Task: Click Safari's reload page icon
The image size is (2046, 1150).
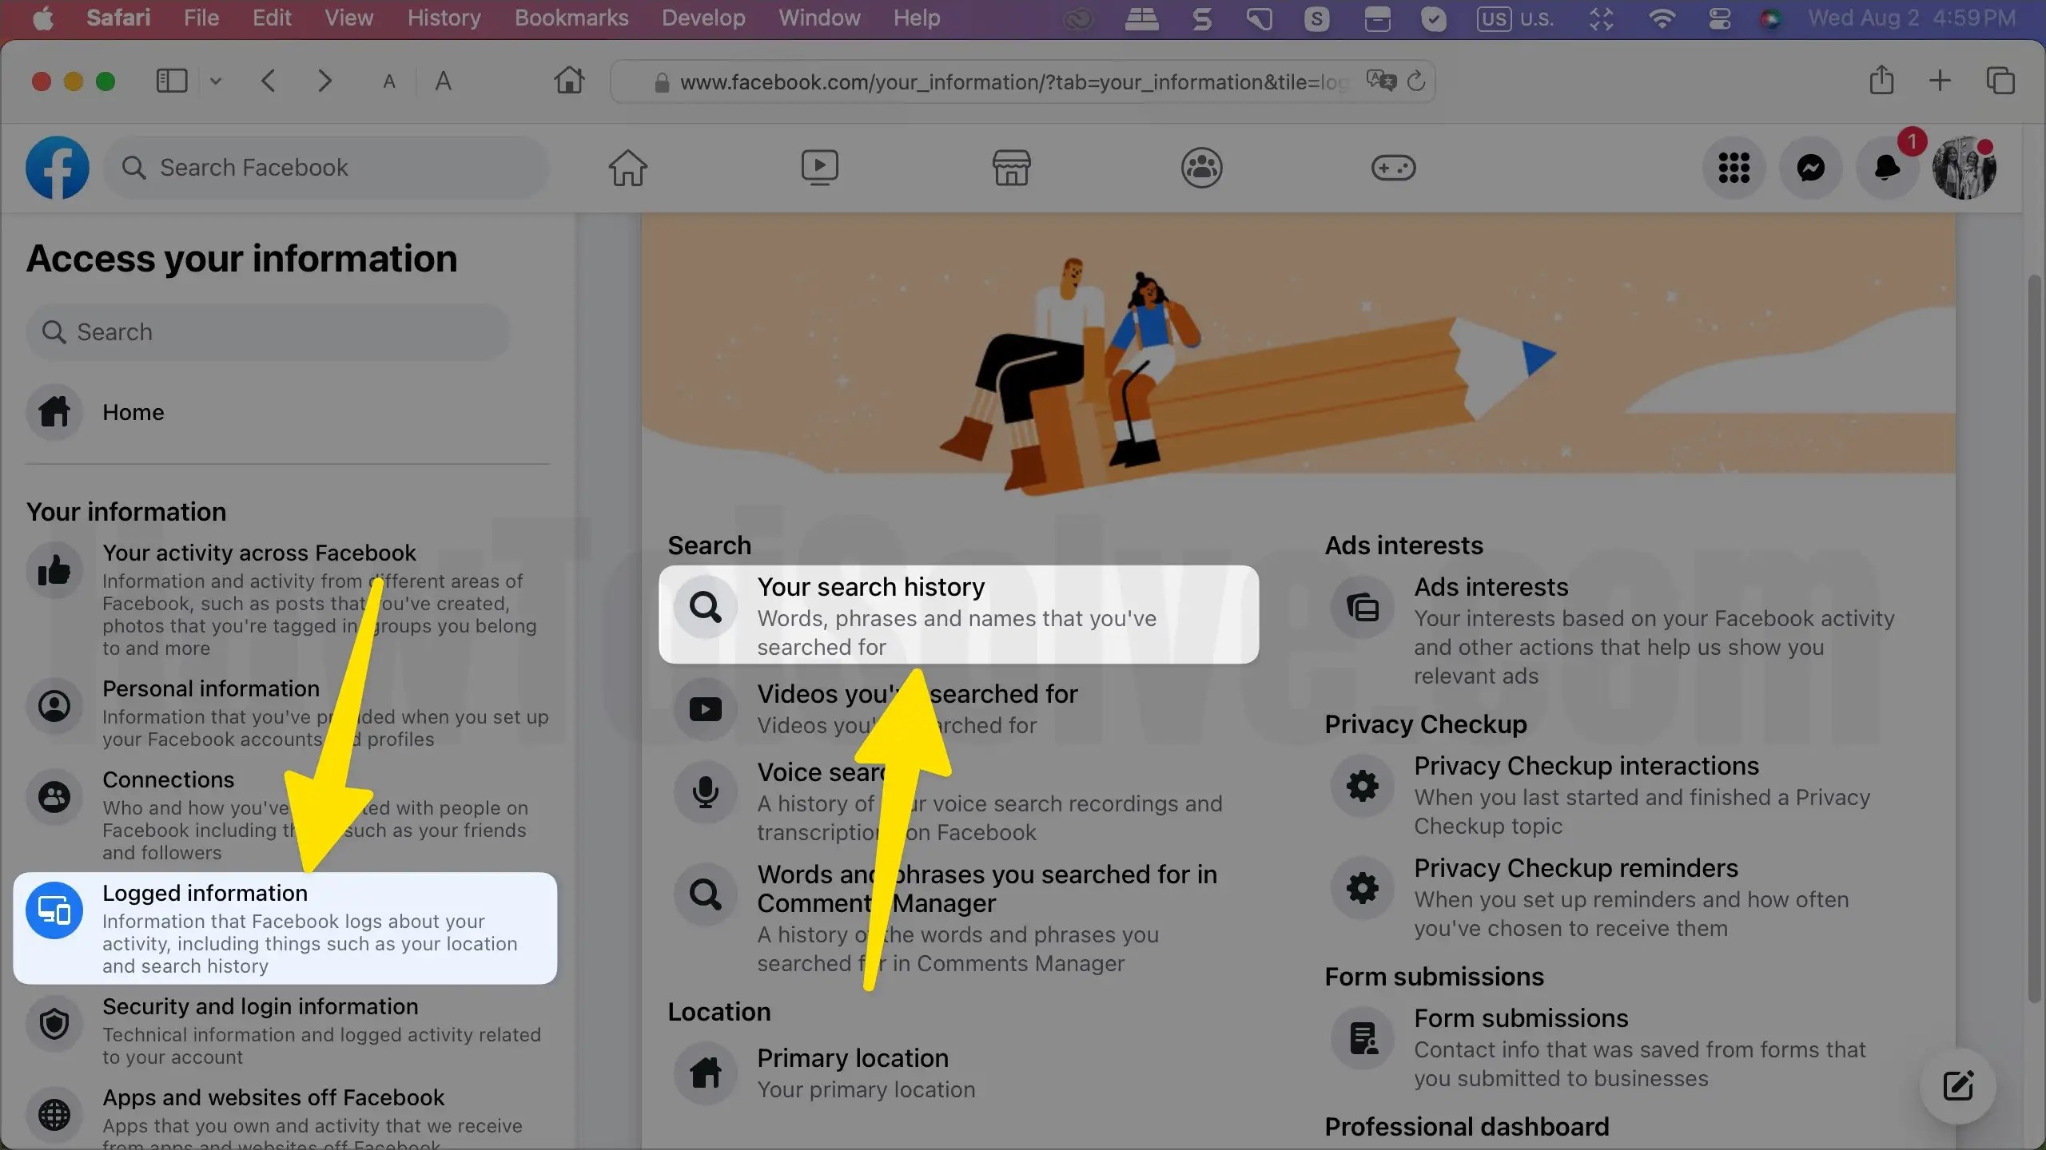Action: pos(1416,81)
